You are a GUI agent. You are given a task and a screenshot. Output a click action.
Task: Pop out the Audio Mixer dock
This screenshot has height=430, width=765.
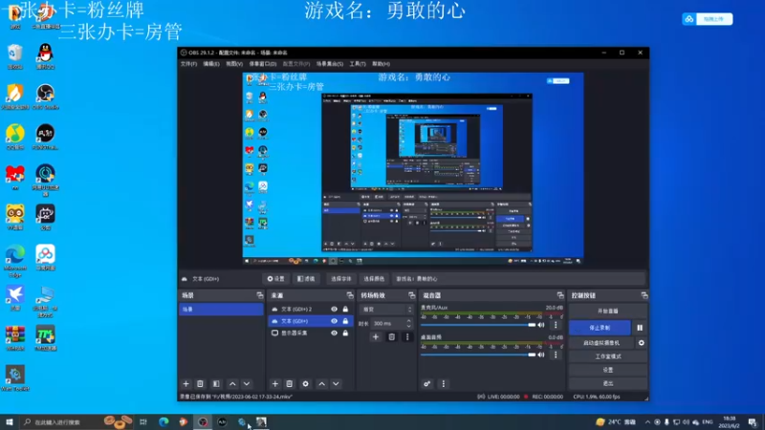tap(560, 295)
